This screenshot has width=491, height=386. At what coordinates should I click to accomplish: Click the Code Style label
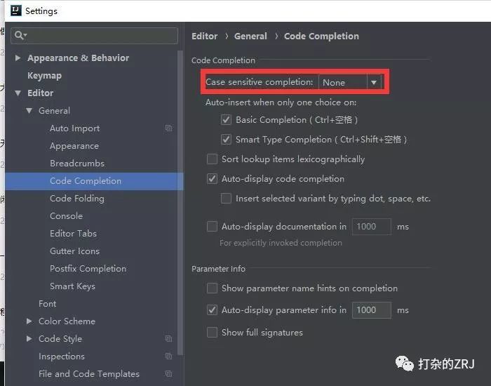coord(60,339)
